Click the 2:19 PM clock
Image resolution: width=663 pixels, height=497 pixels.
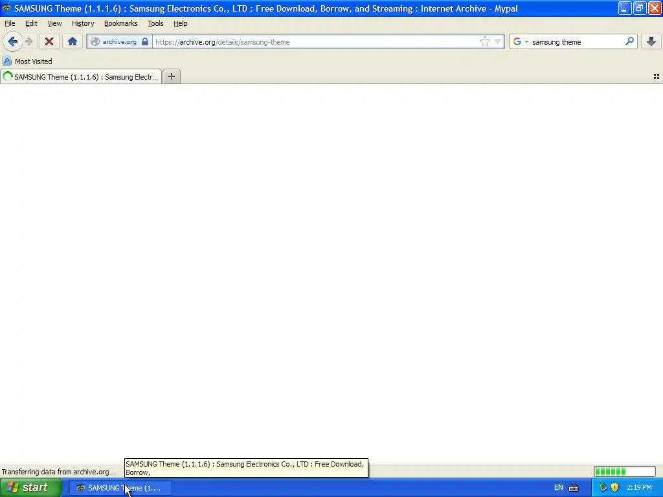click(x=639, y=488)
